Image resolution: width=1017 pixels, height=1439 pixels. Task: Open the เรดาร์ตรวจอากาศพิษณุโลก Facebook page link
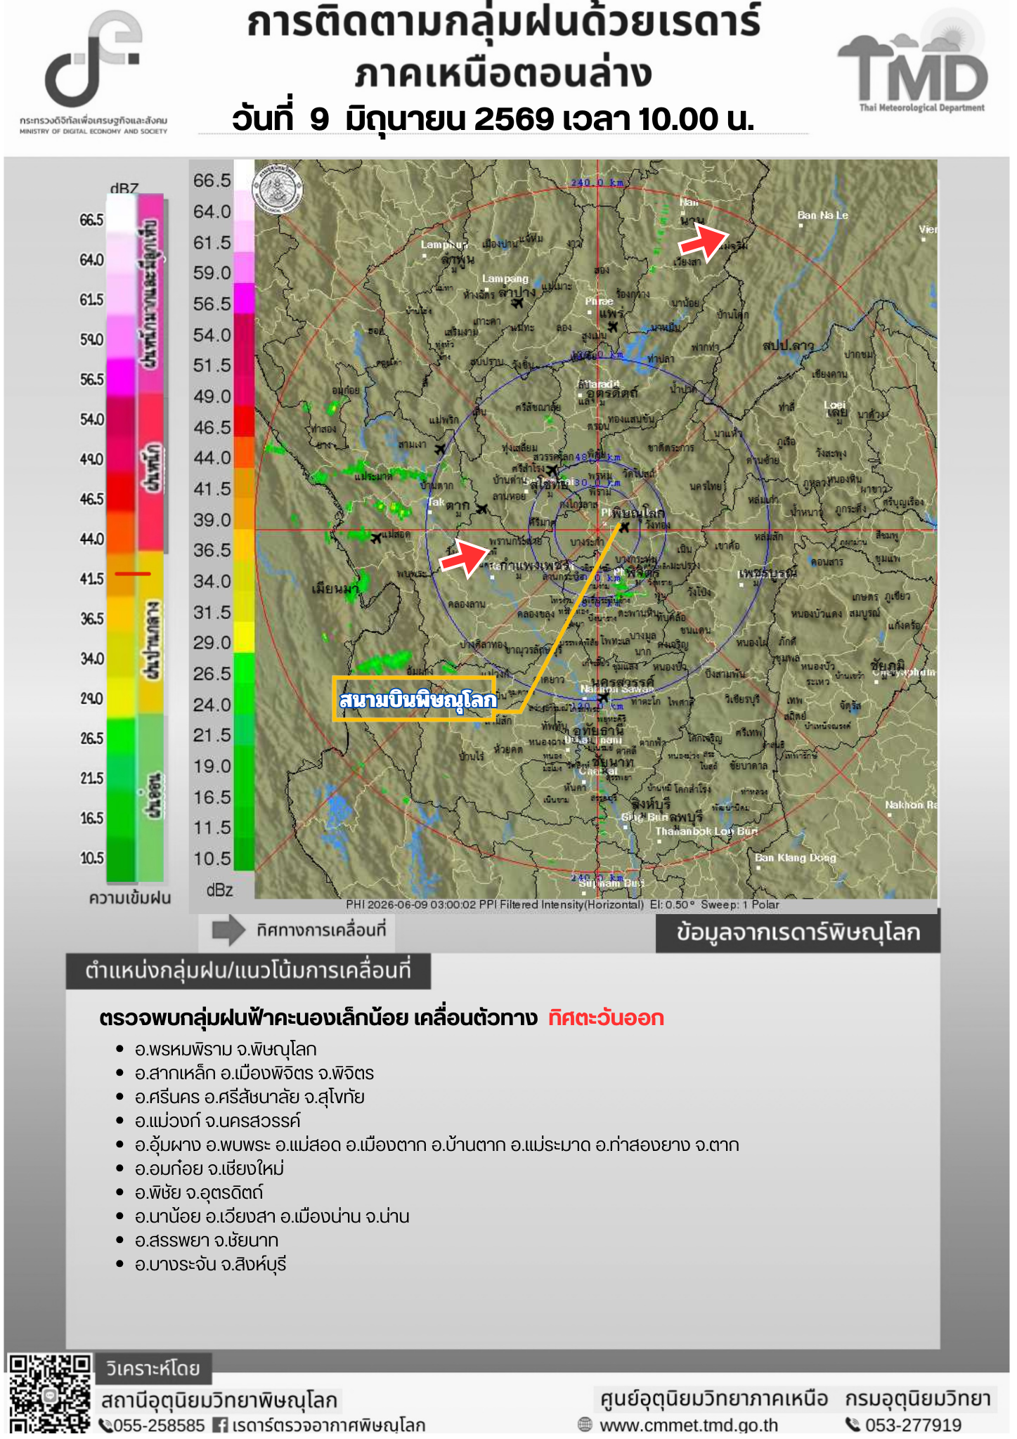tap(329, 1426)
